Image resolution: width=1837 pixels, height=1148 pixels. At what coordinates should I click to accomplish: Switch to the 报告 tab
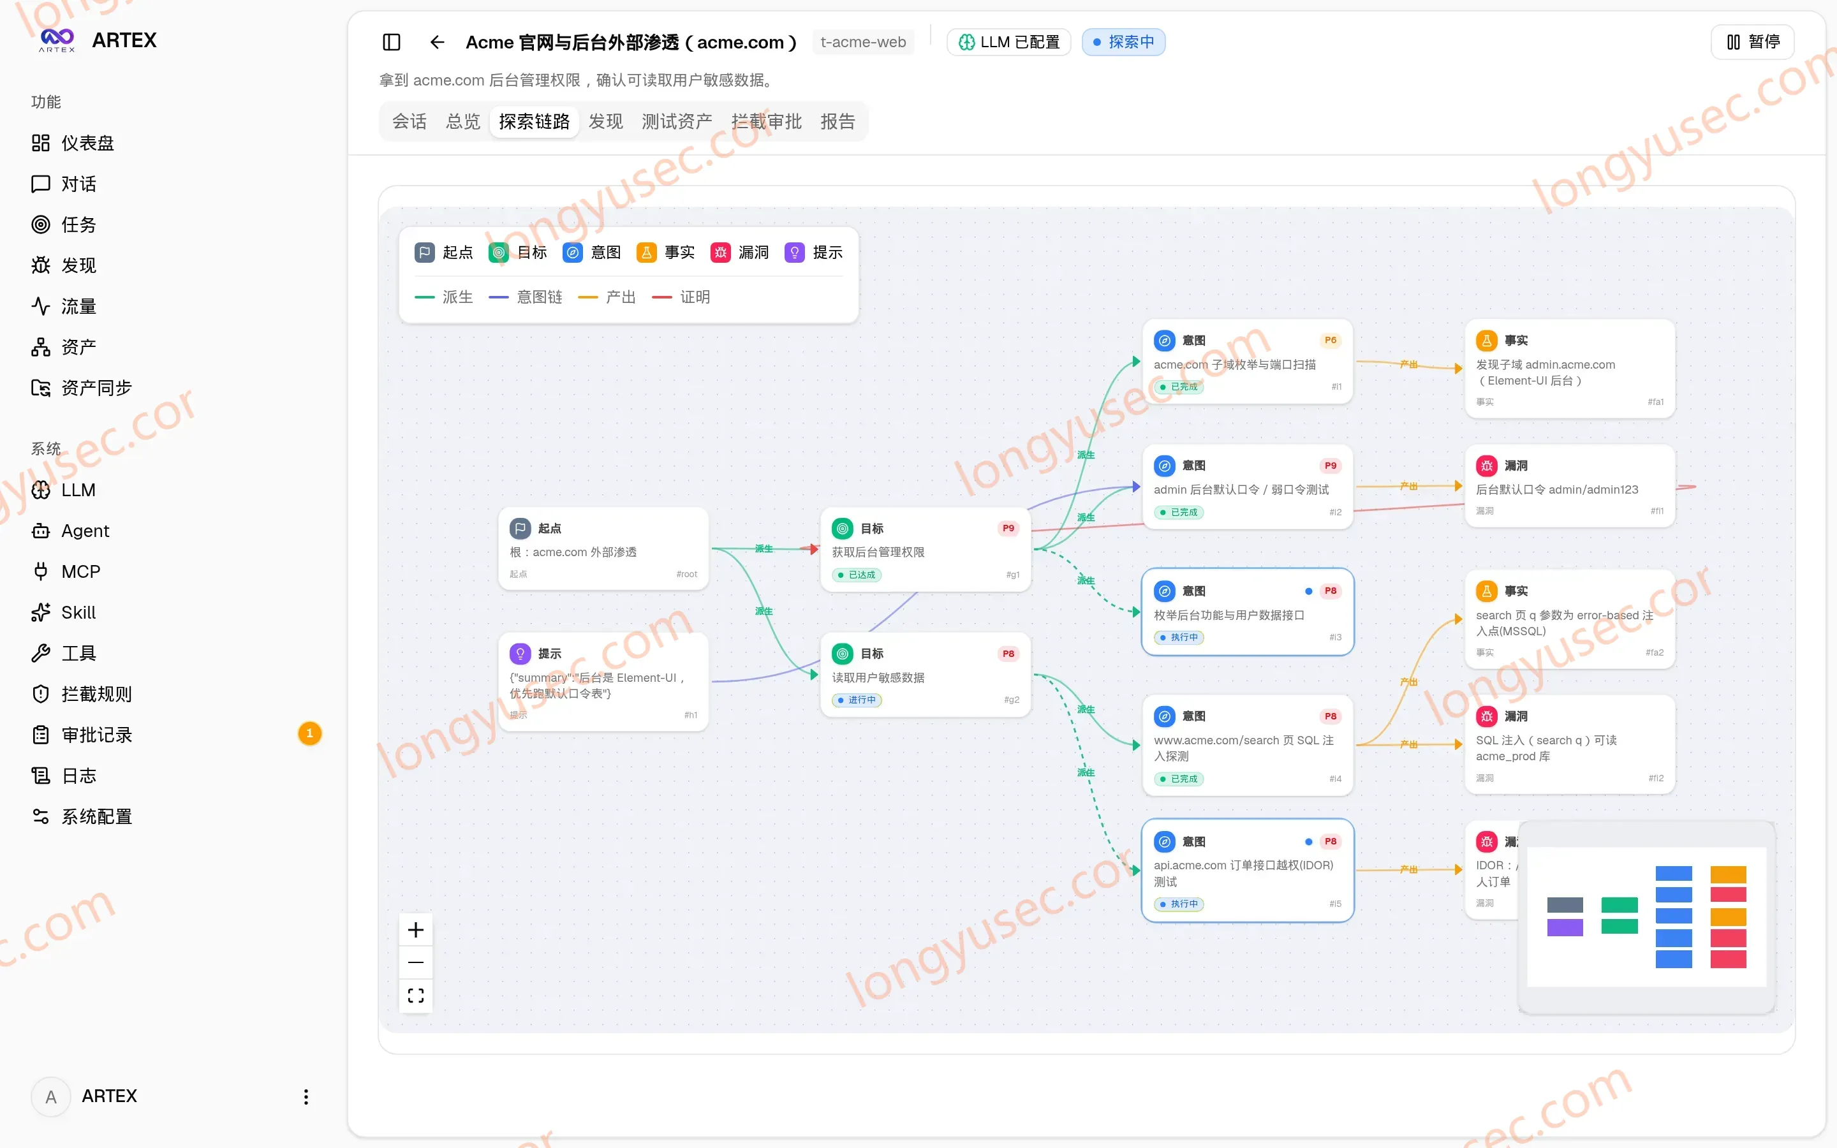(x=838, y=121)
